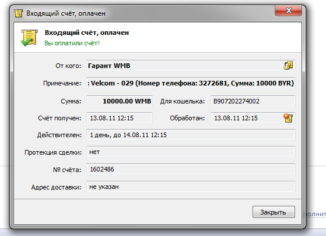Click the Адрес доставки: label
This screenshot has height=236, width=326.
coord(56,187)
